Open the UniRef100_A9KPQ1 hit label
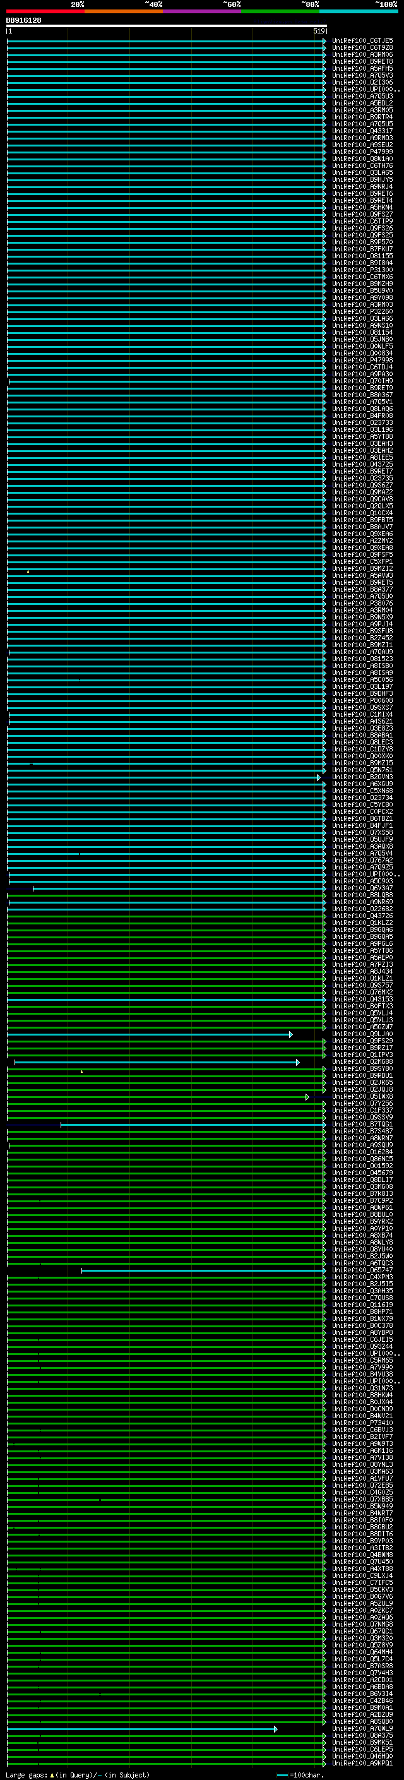The image size is (404, 1780). (362, 1764)
